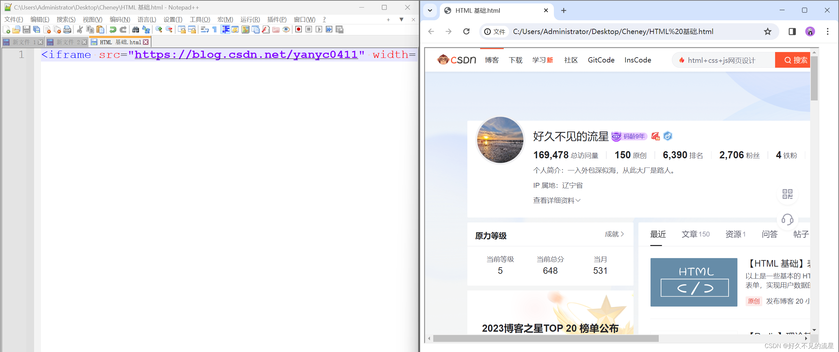839x352 pixels.
Task: Open Chrome side panel icon
Action: pyautogui.click(x=792, y=31)
